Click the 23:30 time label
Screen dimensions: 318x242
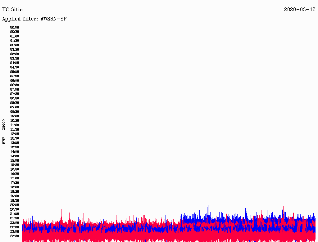pyautogui.click(x=15, y=236)
